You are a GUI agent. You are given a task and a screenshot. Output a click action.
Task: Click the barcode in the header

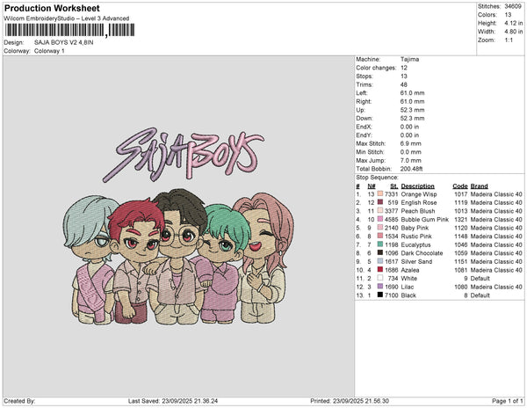70,30
